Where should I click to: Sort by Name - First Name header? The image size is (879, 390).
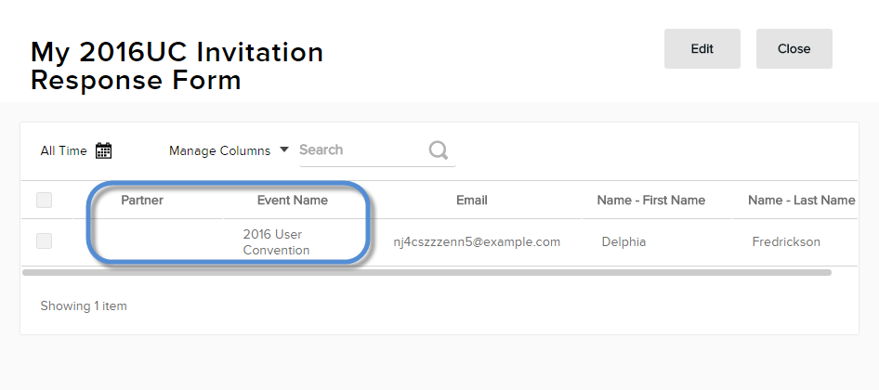pos(650,200)
